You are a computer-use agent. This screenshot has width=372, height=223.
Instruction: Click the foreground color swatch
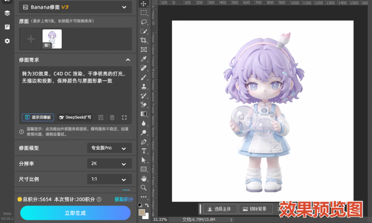tap(142, 212)
